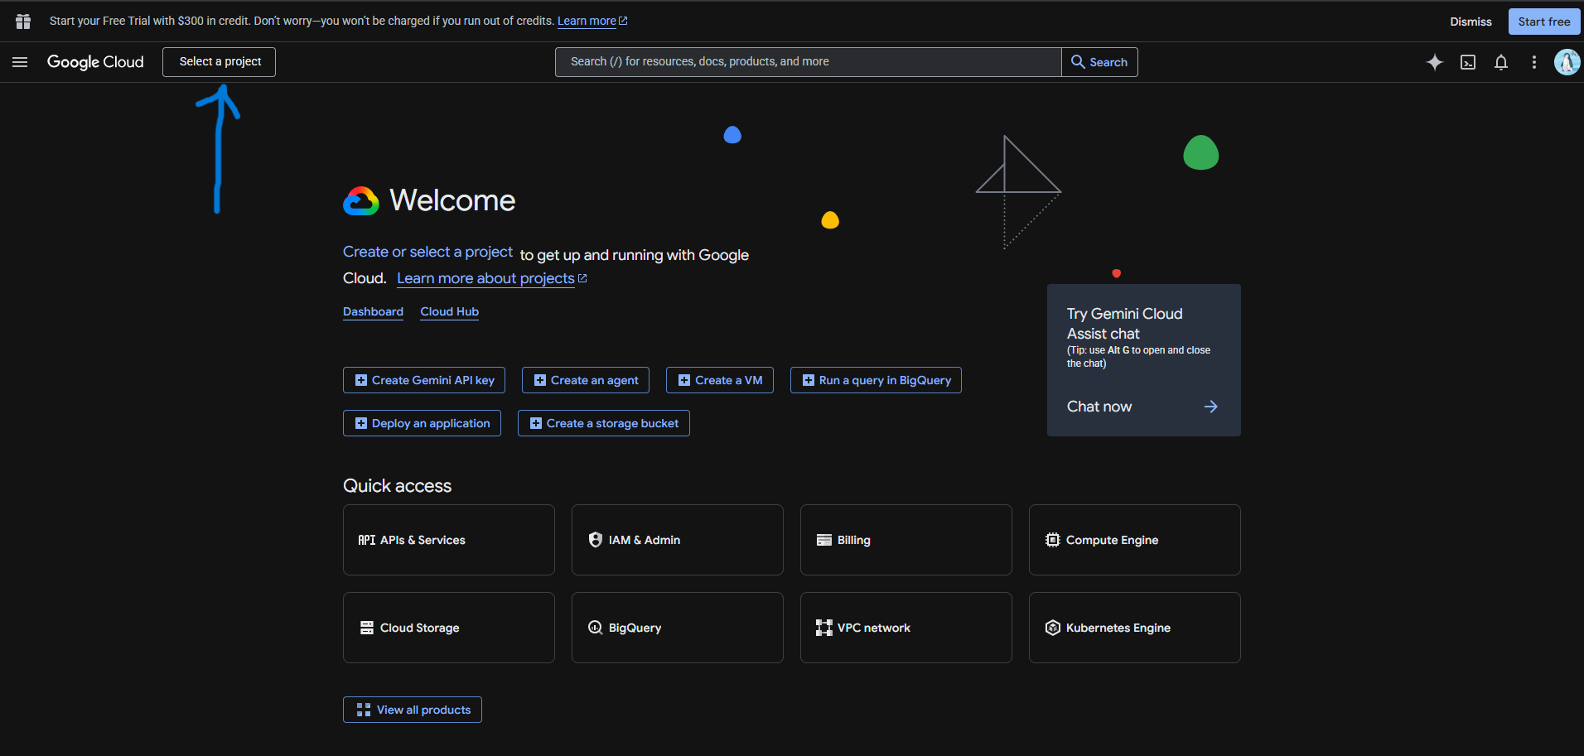
Task: Open the Select a project picker
Action: [x=220, y=62]
